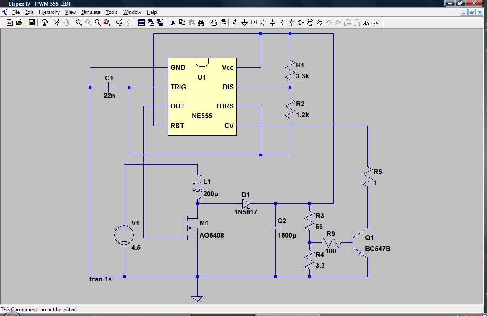Create a new schematic from the toolbar

pyautogui.click(x=10, y=23)
